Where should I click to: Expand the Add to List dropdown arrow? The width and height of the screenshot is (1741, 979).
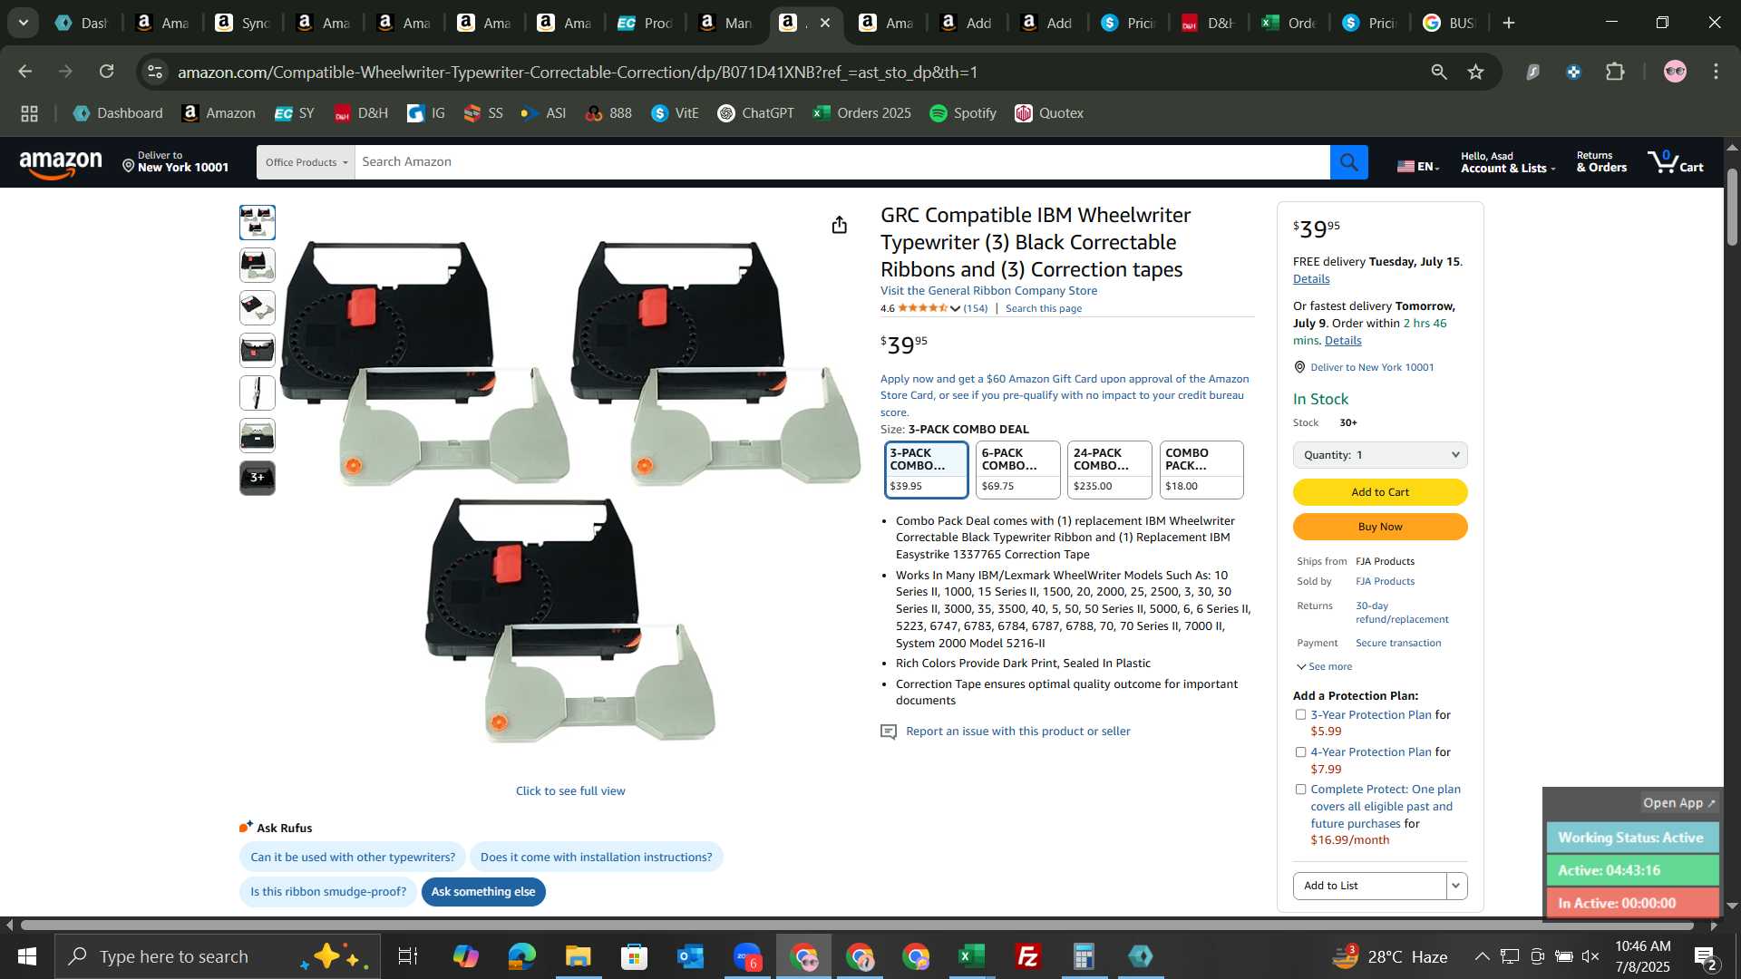[x=1456, y=886]
